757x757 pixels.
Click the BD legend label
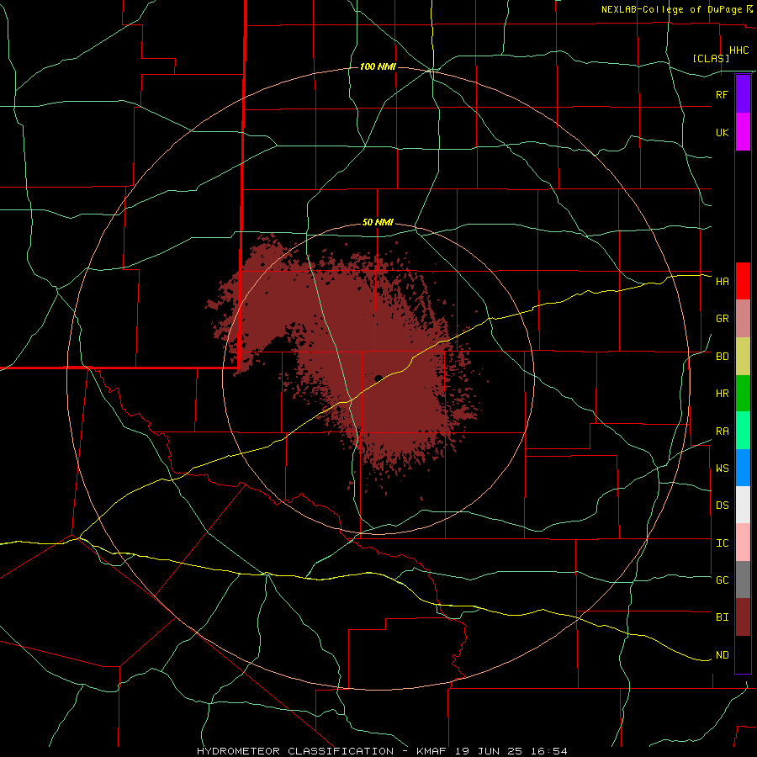(722, 357)
